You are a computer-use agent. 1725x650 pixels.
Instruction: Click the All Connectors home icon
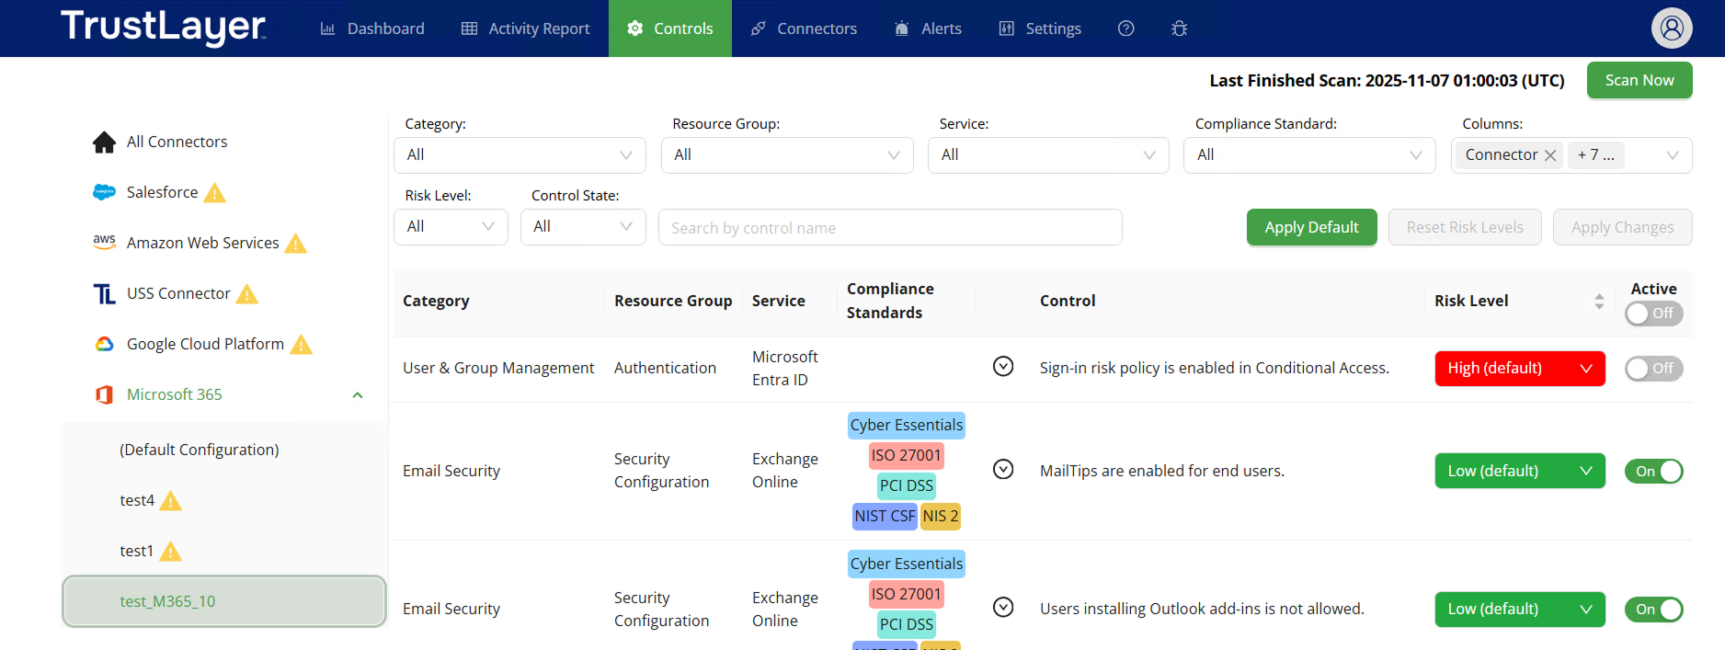coord(105,143)
